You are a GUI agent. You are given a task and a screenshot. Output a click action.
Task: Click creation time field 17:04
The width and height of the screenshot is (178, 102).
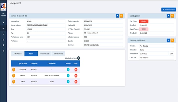[x=171, y=54]
